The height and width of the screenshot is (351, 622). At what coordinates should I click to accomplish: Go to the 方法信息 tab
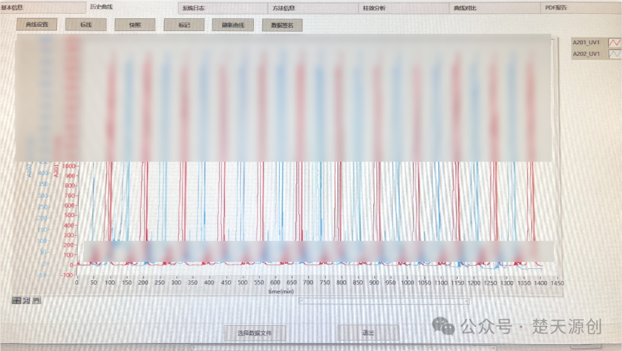[314, 8]
